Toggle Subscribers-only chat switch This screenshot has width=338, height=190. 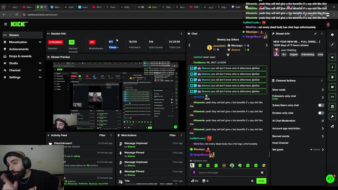tap(321, 105)
